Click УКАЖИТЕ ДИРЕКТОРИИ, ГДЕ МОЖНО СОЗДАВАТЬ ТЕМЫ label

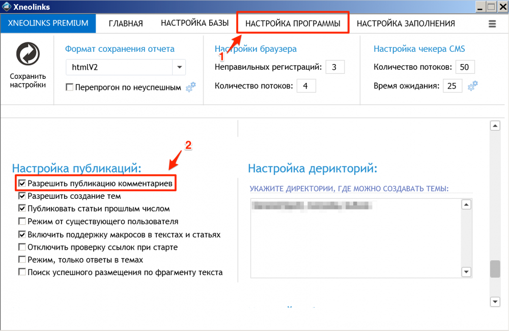349,189
